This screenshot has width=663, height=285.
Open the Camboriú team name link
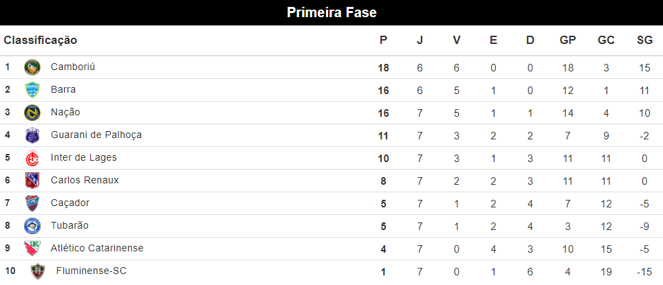tap(73, 67)
